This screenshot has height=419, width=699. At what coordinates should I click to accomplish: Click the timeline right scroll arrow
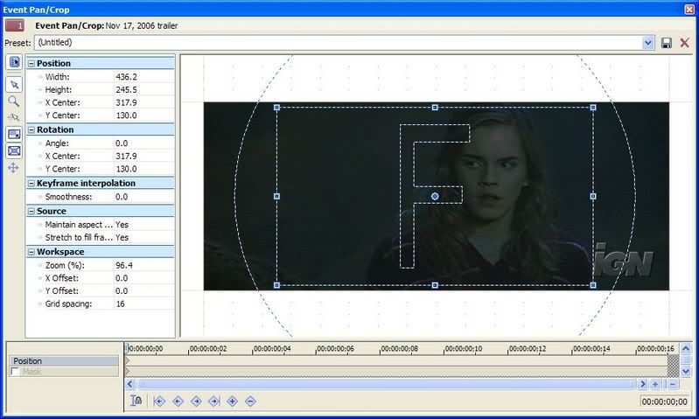[642, 384]
